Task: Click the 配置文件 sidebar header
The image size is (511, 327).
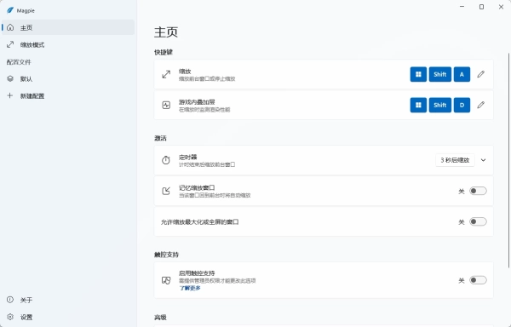Action: [19, 62]
